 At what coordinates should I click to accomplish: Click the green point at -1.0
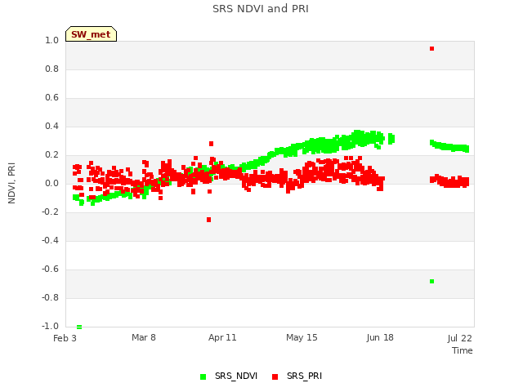(79, 327)
